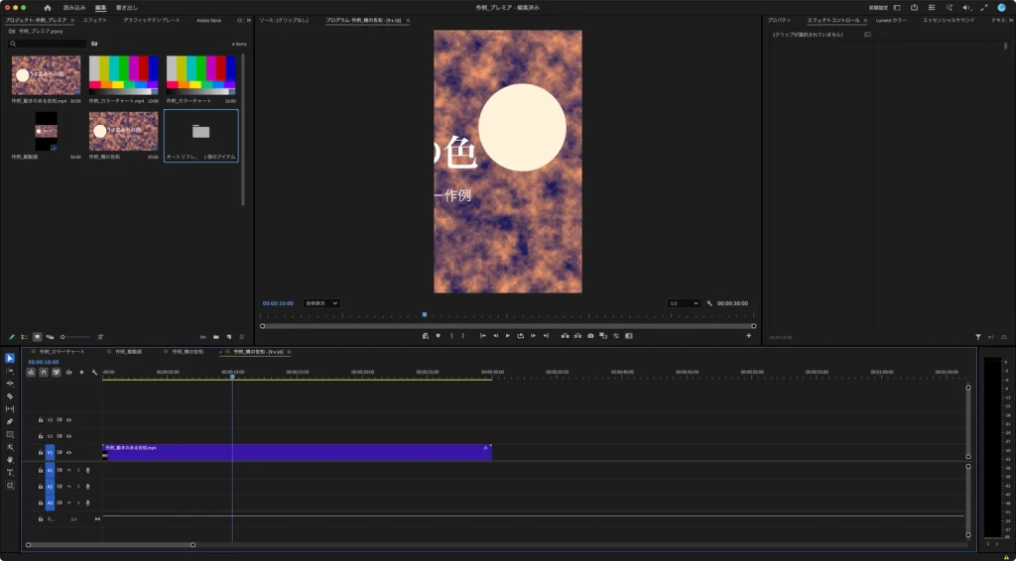Open playback resolution dropdown 1/2
This screenshot has width=1016, height=561.
pos(685,303)
